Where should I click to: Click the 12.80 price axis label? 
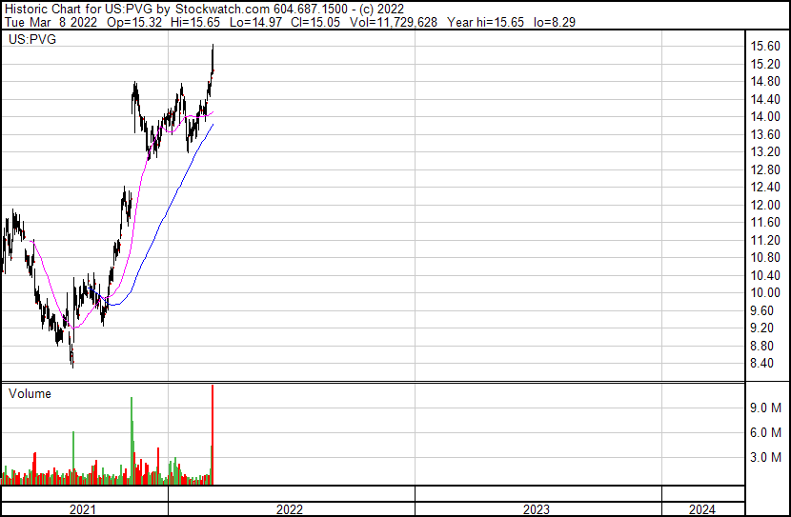click(765, 169)
